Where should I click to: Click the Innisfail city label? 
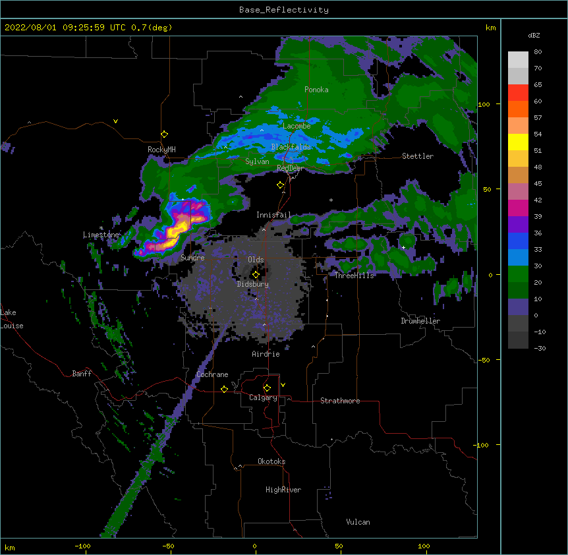[273, 215]
